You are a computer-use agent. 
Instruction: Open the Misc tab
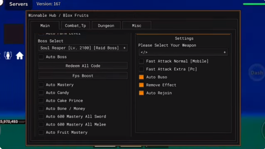click(x=137, y=26)
